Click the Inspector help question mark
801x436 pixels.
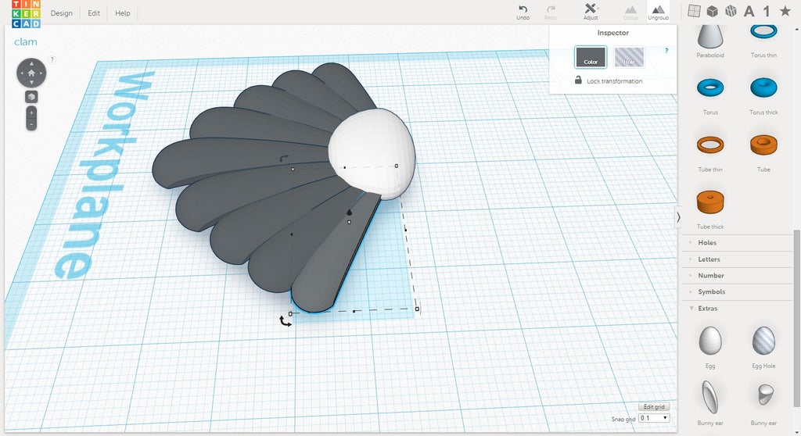pyautogui.click(x=666, y=51)
